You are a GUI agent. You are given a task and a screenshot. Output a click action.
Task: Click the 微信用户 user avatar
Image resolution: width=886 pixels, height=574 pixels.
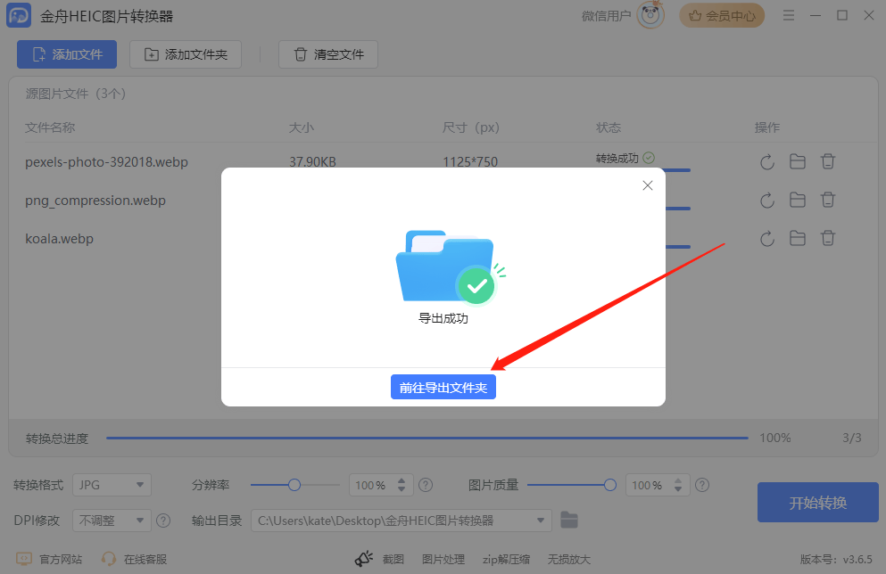649,15
